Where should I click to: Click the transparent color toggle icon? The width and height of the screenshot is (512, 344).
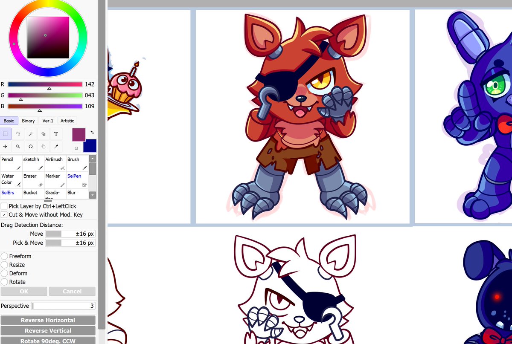(76, 148)
